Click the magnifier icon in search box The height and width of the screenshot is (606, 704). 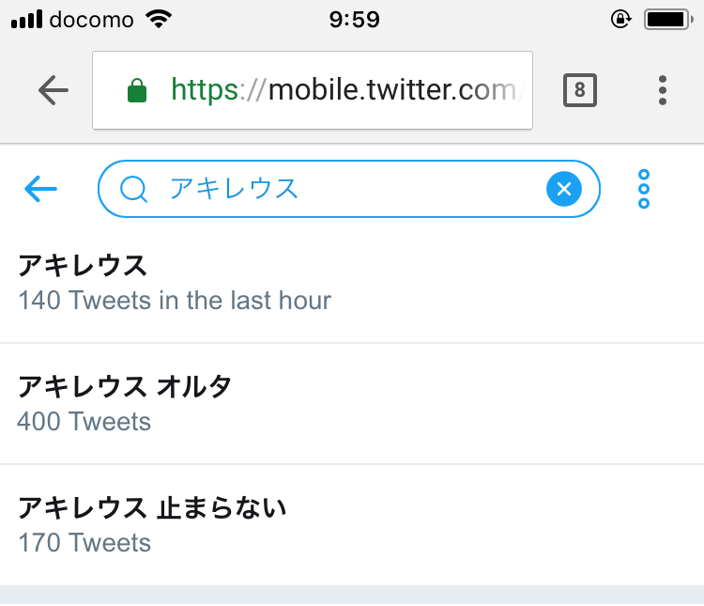pos(134,190)
